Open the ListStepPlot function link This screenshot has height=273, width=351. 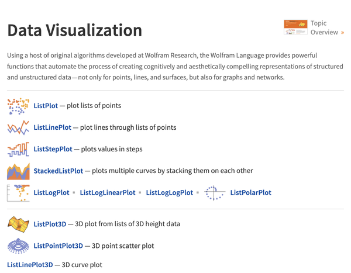53,149
